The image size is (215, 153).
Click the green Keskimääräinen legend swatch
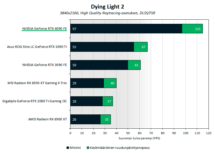(x=88, y=148)
